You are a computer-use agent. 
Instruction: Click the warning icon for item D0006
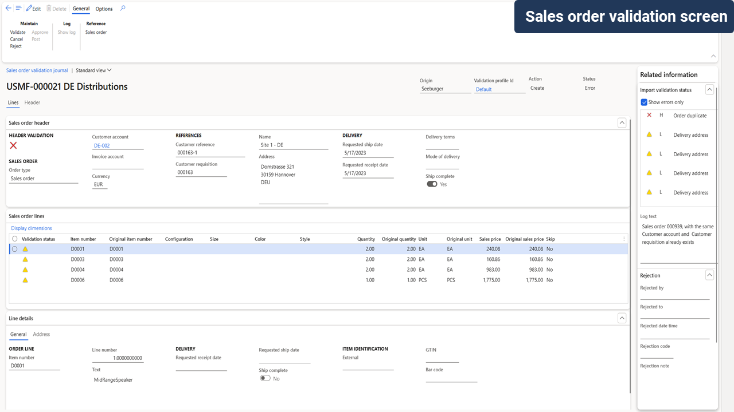(25, 280)
